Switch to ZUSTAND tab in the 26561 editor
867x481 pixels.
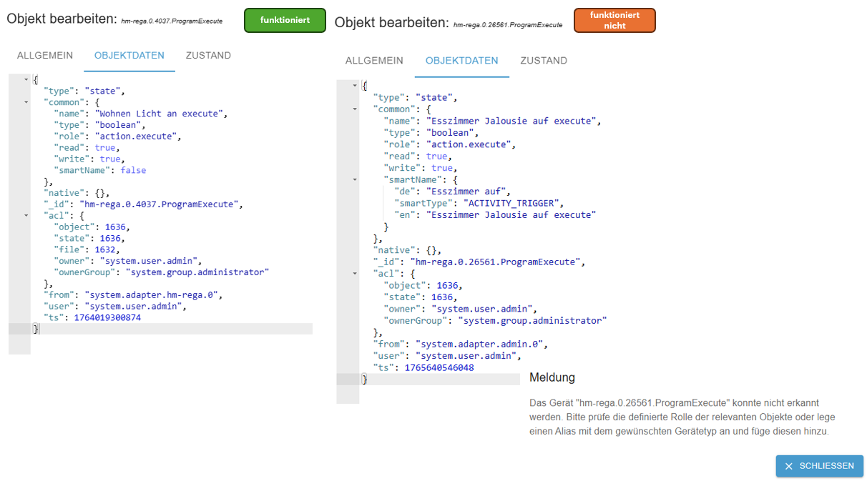pos(544,61)
